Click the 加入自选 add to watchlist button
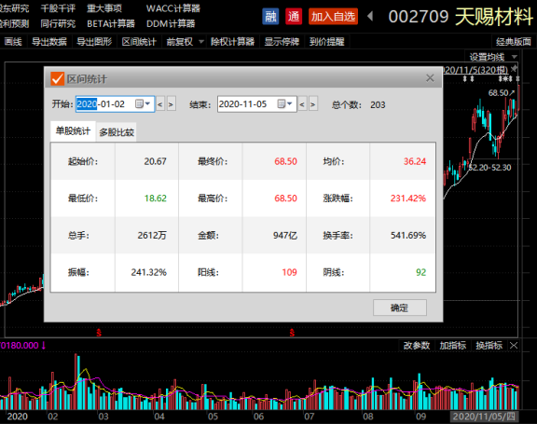 333,17
